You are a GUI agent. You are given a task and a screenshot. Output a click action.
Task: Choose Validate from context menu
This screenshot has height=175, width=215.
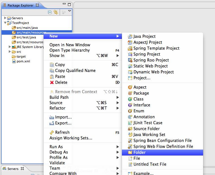click(x=57, y=163)
